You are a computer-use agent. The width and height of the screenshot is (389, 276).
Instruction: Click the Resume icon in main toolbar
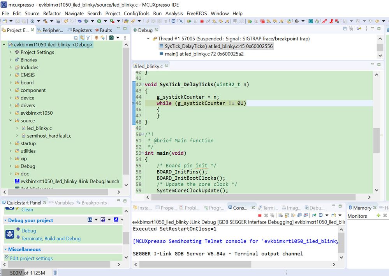pyautogui.click(x=189, y=21)
